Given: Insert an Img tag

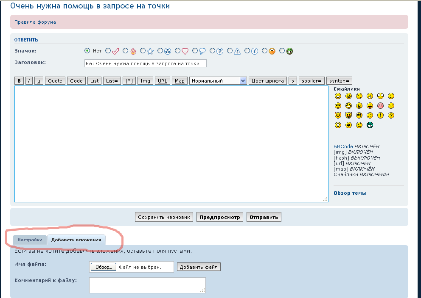Looking at the screenshot, I should 145,80.
